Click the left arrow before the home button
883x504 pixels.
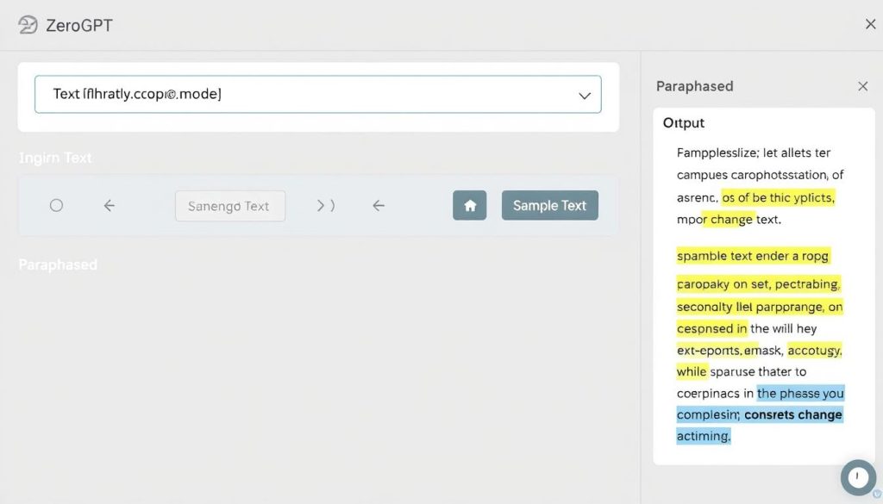(378, 206)
